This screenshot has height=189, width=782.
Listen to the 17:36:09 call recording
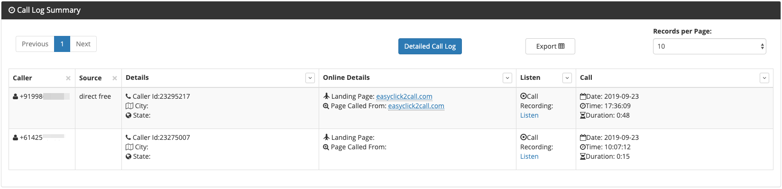coord(529,115)
